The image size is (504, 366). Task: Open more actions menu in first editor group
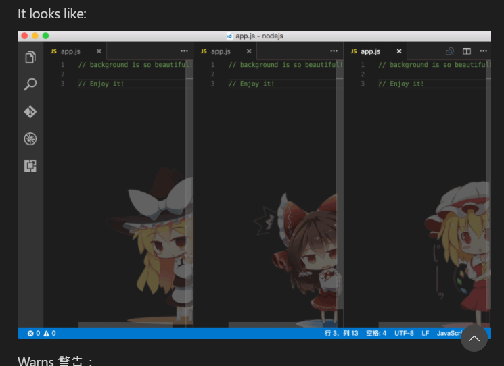[184, 51]
